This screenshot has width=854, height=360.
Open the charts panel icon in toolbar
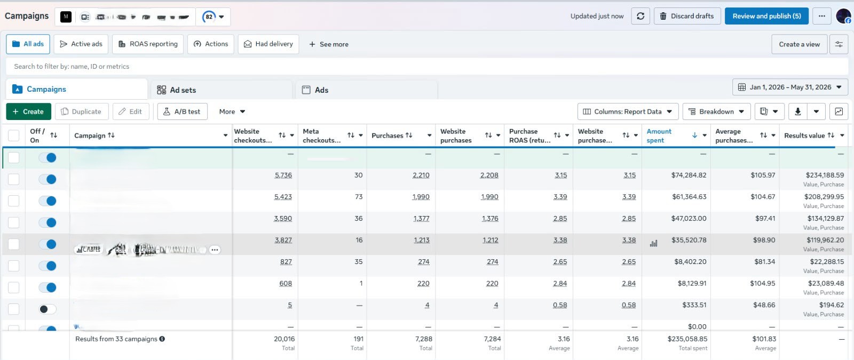click(x=839, y=111)
